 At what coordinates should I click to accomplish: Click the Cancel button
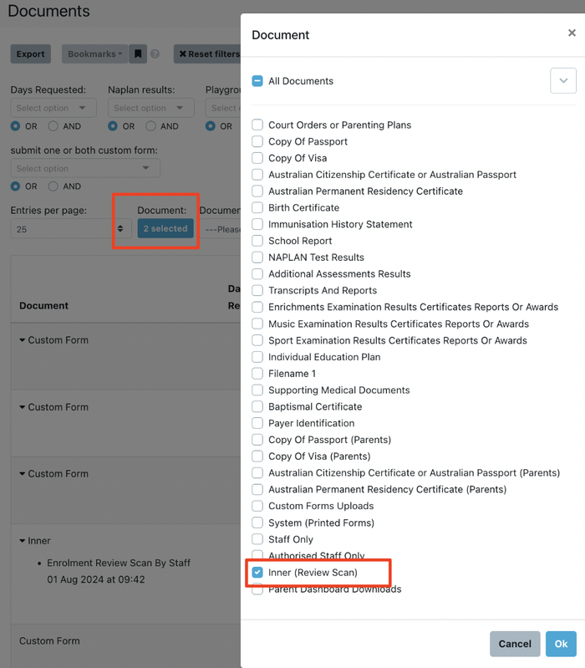point(515,644)
